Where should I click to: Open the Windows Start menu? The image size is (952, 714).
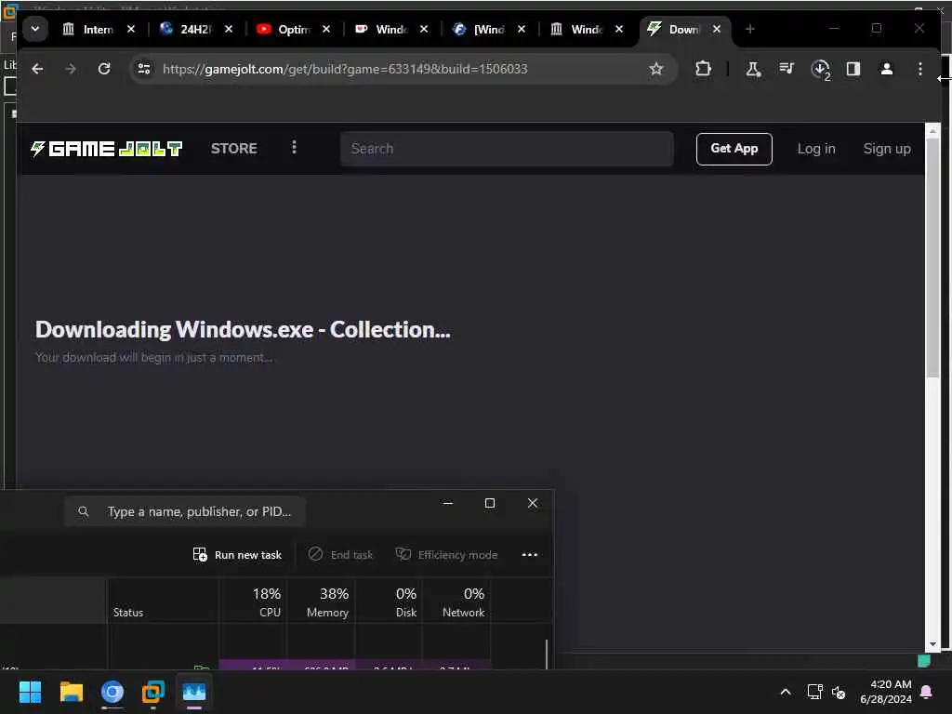click(30, 692)
